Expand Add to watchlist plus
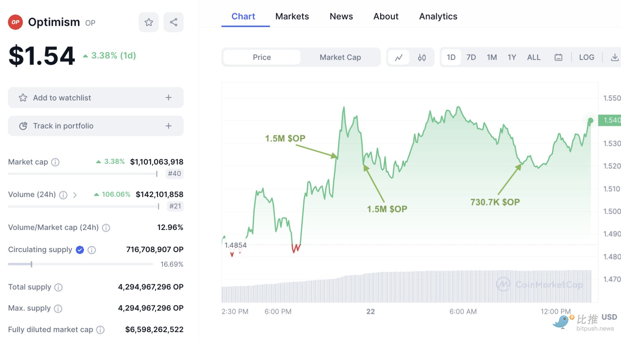This screenshot has height=338, width=621. point(168,98)
